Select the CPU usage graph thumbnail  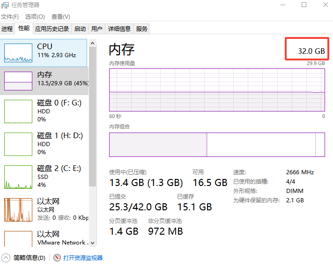tap(18, 53)
